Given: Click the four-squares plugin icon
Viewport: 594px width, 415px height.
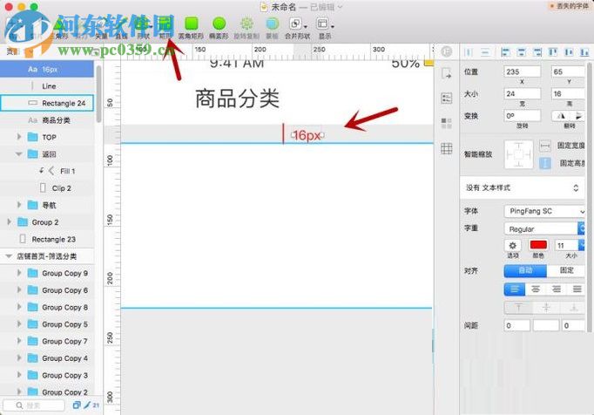Looking at the screenshot, I should pos(447,123).
